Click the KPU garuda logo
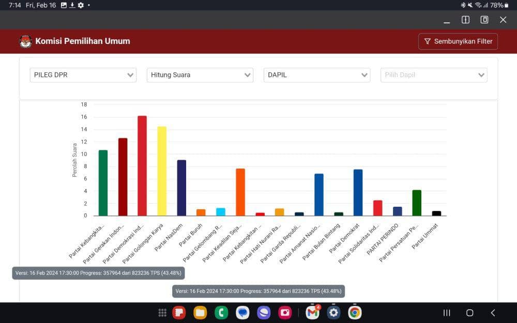Screen dimensions: 517x323 pos(25,41)
